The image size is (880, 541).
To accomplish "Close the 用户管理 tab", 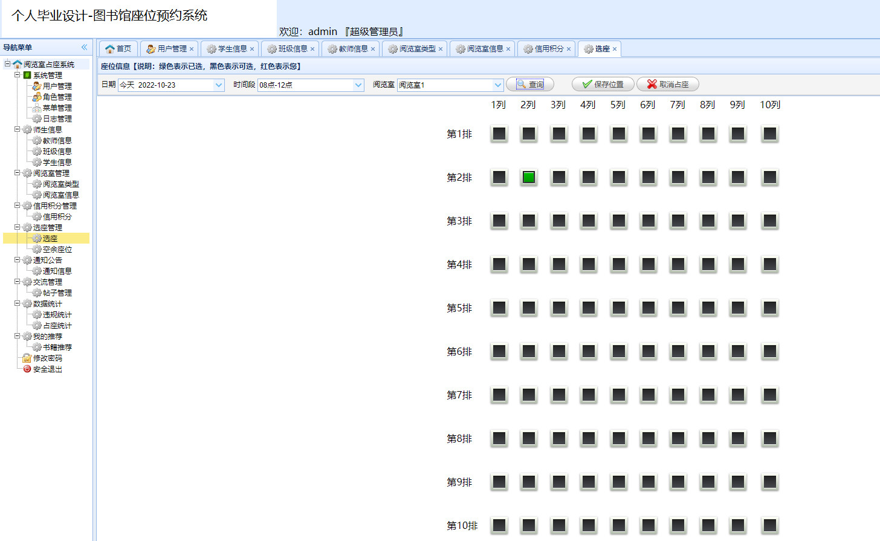I will [192, 49].
